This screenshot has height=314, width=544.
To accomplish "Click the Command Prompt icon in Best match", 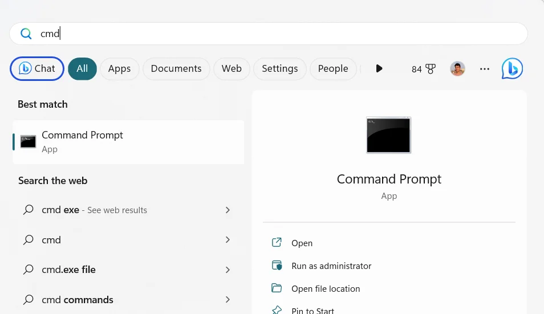I will [x=28, y=141].
